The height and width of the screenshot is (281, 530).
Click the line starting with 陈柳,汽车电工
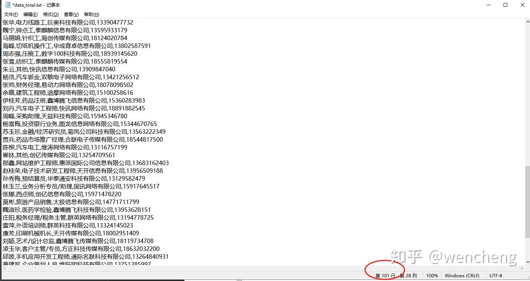coord(65,147)
